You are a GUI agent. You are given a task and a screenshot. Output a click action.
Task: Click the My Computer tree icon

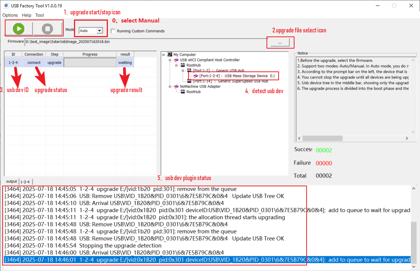pyautogui.click(x=170, y=54)
